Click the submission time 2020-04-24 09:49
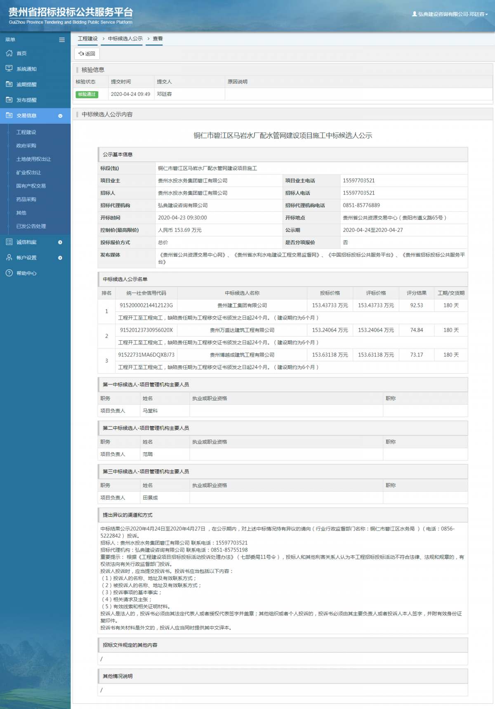Viewport: 495px width, 709px height. [x=130, y=94]
